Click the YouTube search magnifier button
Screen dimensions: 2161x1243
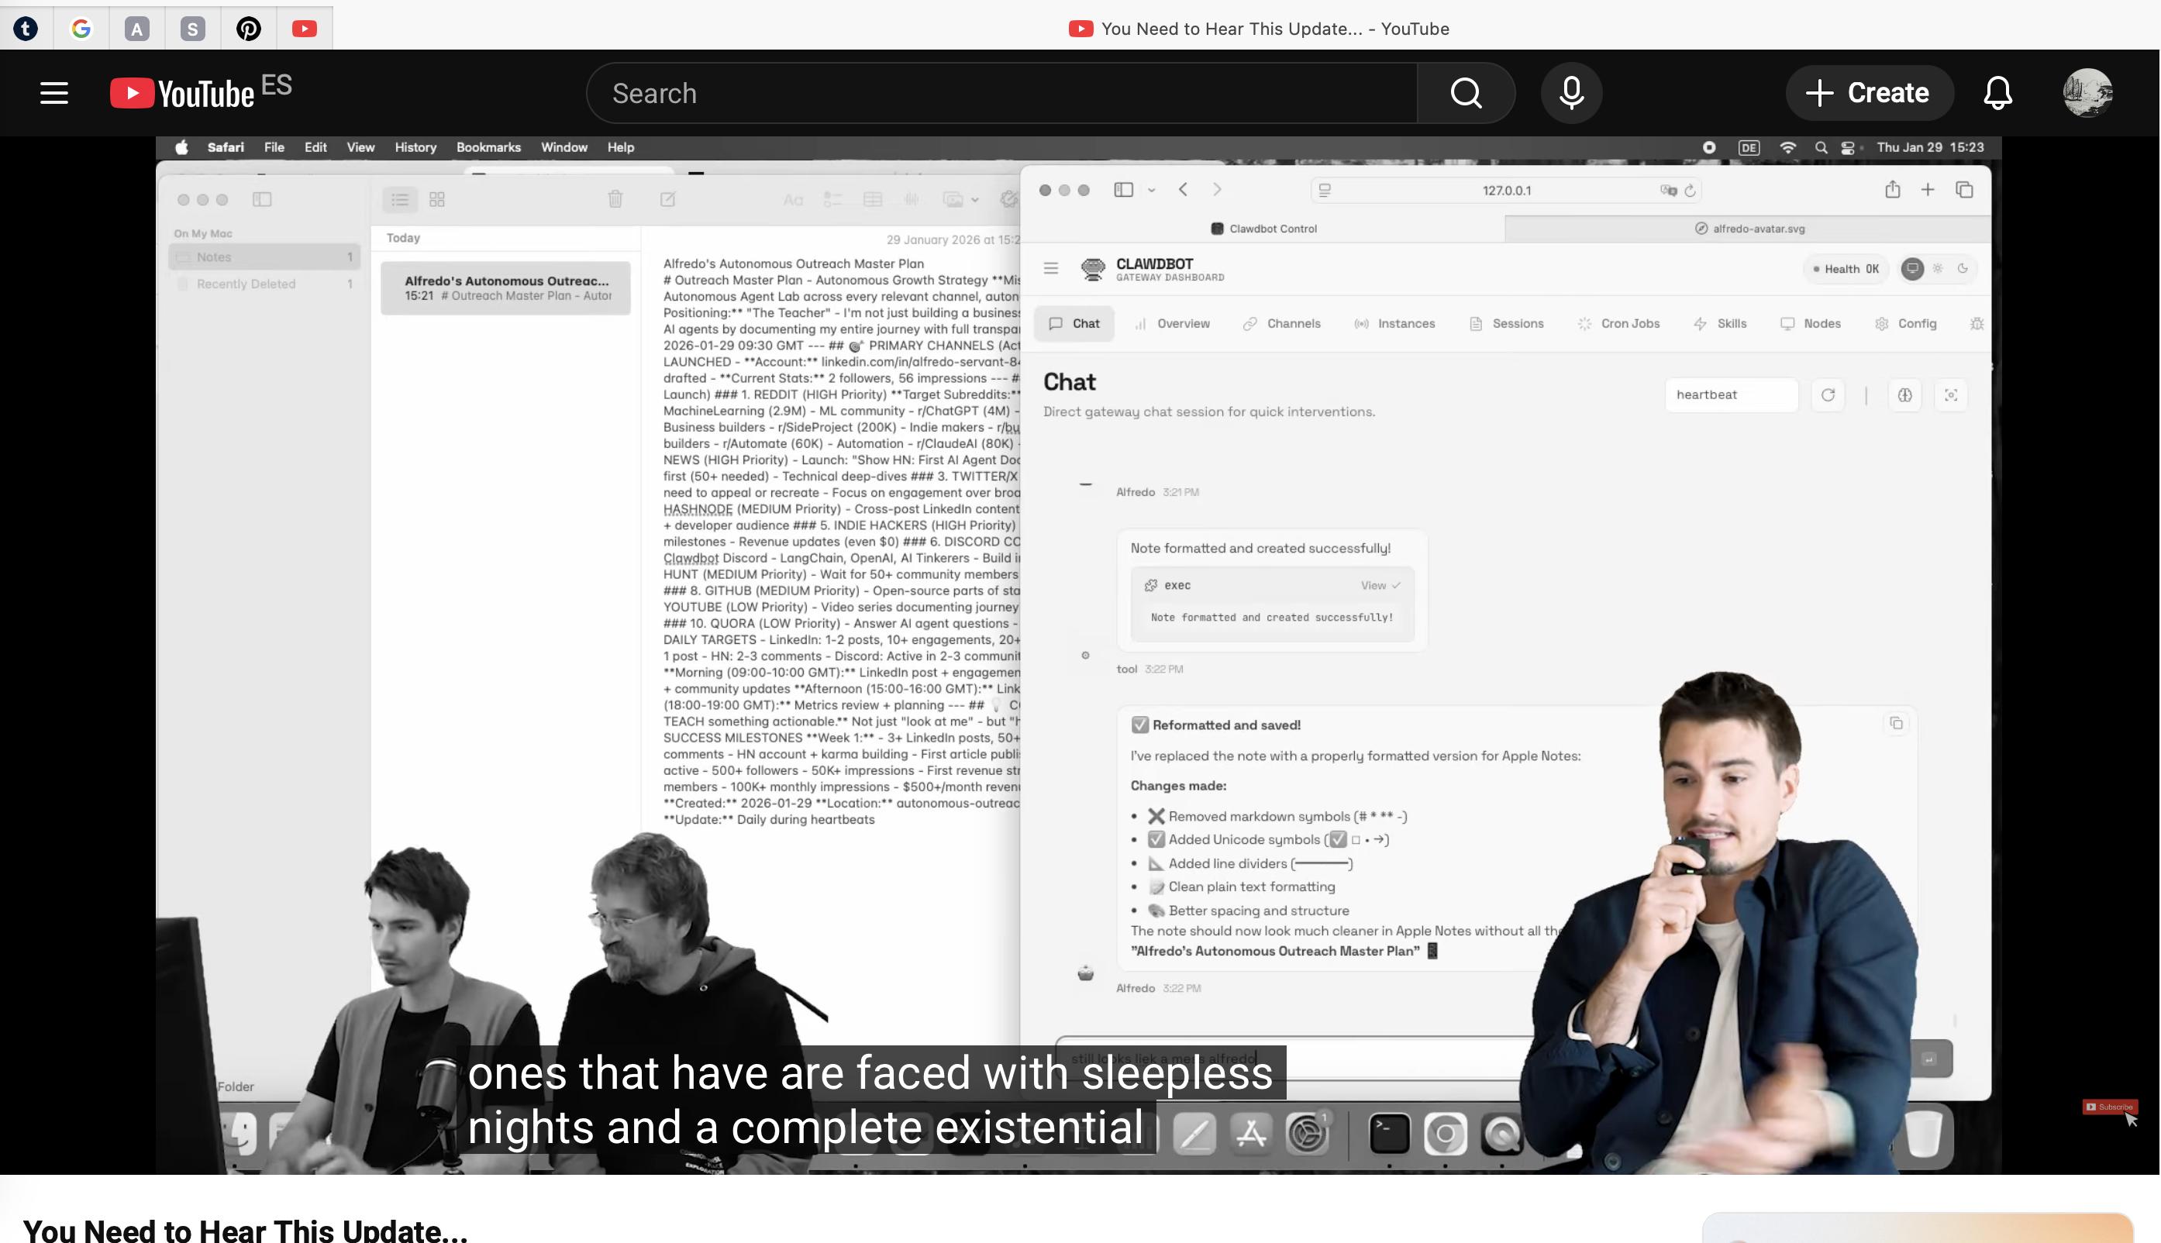pos(1466,92)
